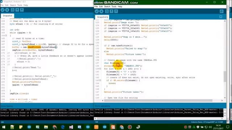Open Visual Studio from taskbar
Image resolution: width=232 pixels, height=130 pixels.
71,127
